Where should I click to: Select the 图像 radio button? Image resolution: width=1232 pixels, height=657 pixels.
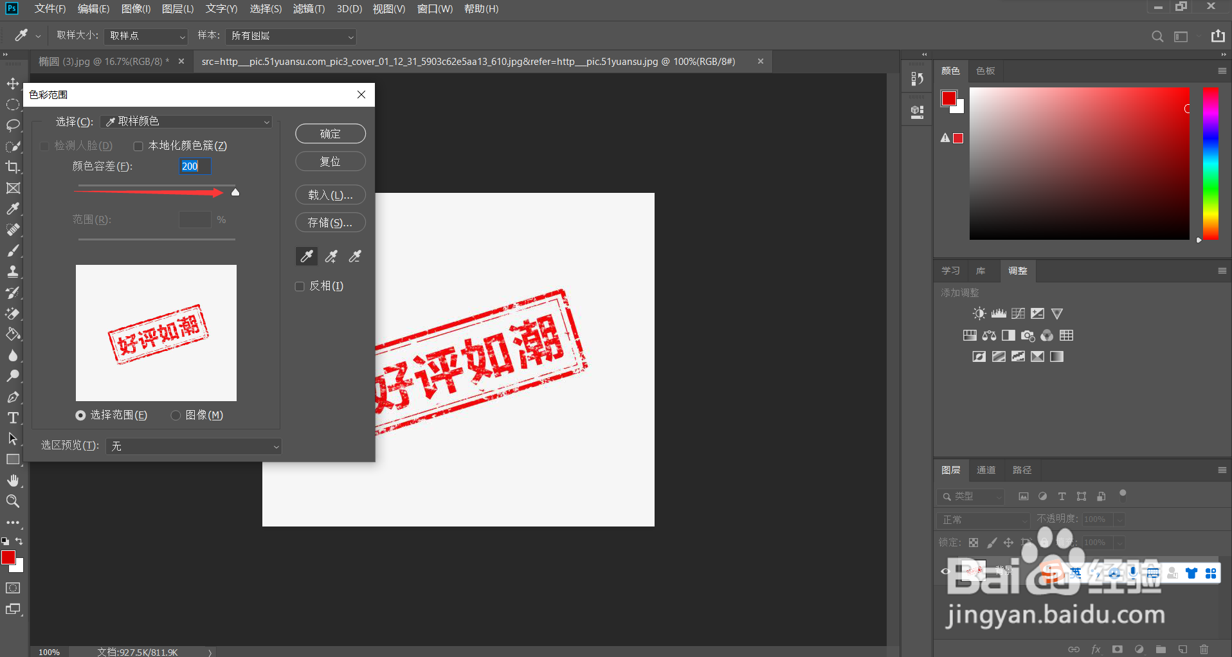(x=176, y=415)
